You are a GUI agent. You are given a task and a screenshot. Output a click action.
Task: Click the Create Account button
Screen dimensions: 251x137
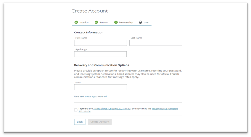coord(100,122)
